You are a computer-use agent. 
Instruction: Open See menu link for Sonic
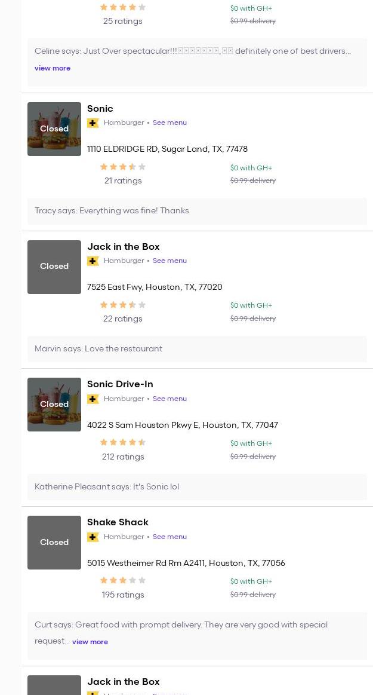click(169, 123)
